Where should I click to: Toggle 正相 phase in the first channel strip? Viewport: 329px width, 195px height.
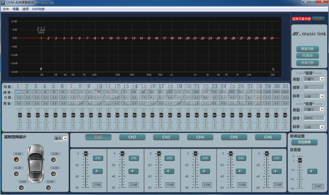pyautogui.click(x=98, y=158)
